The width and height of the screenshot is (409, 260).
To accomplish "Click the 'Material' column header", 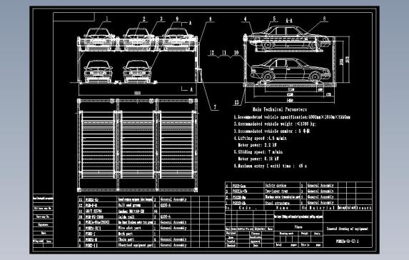I will [321, 208].
